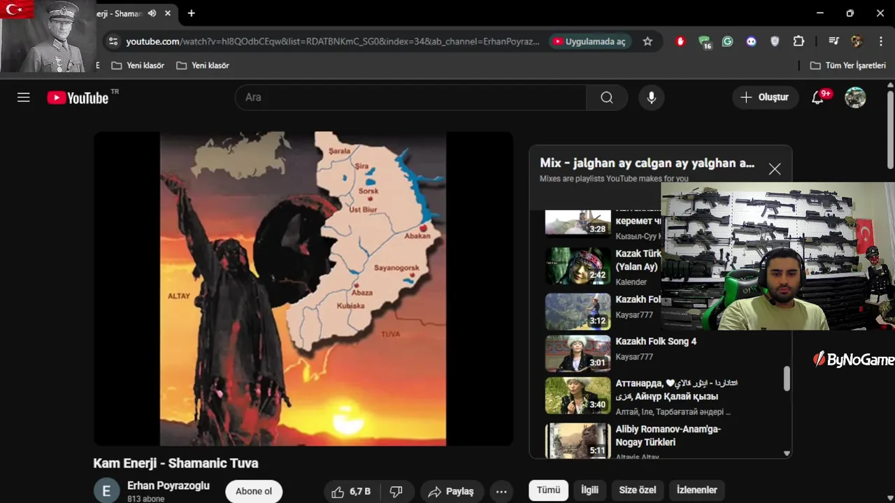Image resolution: width=895 pixels, height=503 pixels.
Task: Close the Shamanic Tuva browser tab
Action: click(168, 13)
